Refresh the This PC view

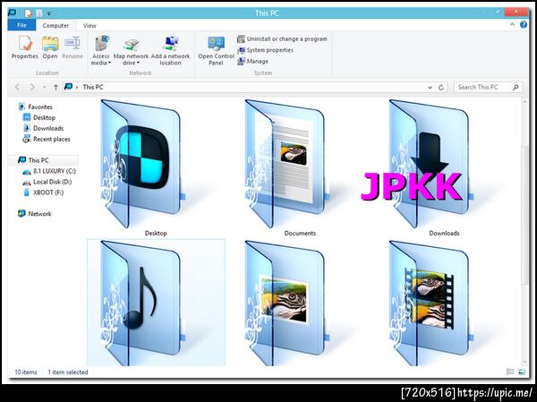(441, 88)
